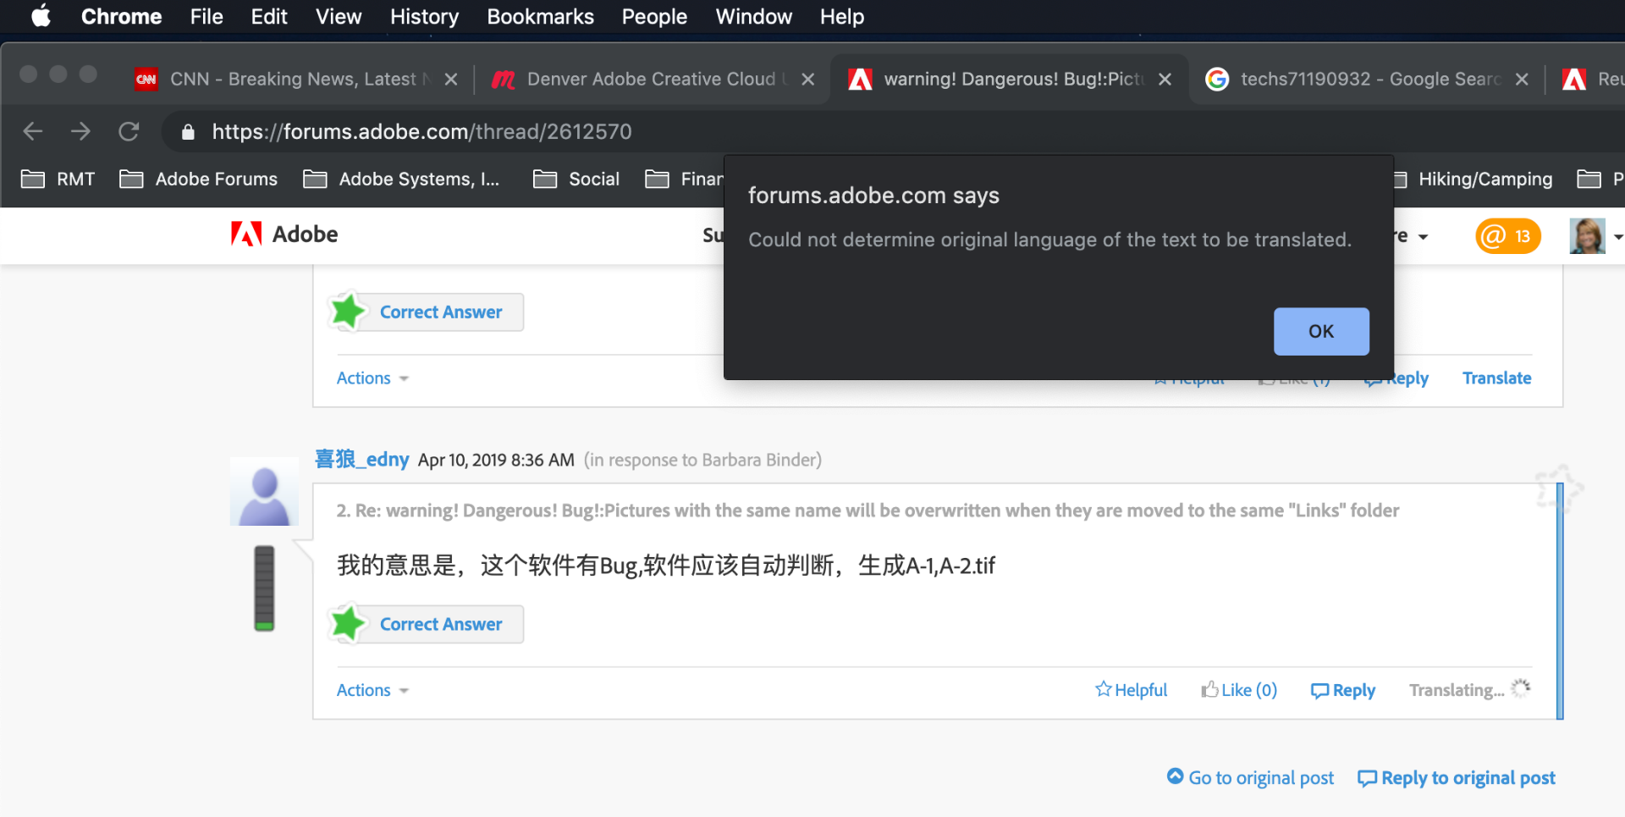
Task: Translate the first reply
Action: [x=1496, y=378]
